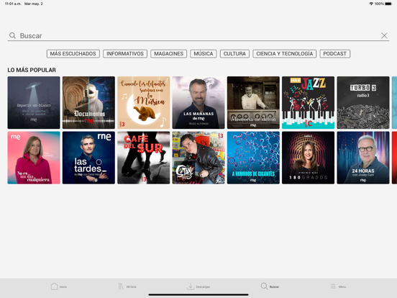The height and width of the screenshot is (298, 397).
Task: Tap the magnifier icon in the search bar
Action: (x=12, y=35)
